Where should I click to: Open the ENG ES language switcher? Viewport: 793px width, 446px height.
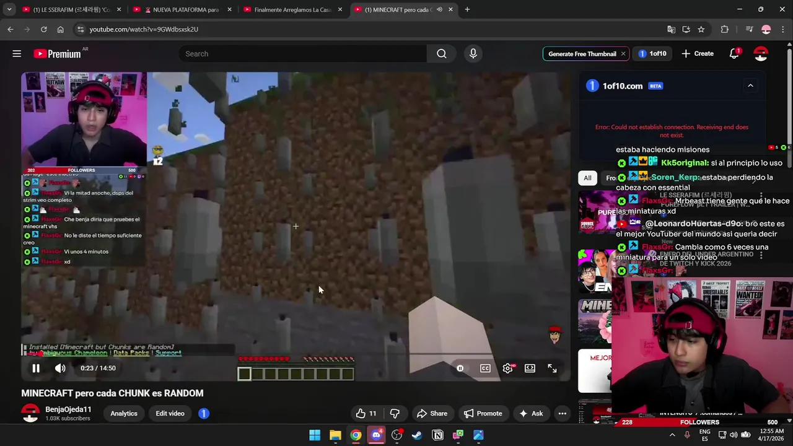pyautogui.click(x=705, y=435)
